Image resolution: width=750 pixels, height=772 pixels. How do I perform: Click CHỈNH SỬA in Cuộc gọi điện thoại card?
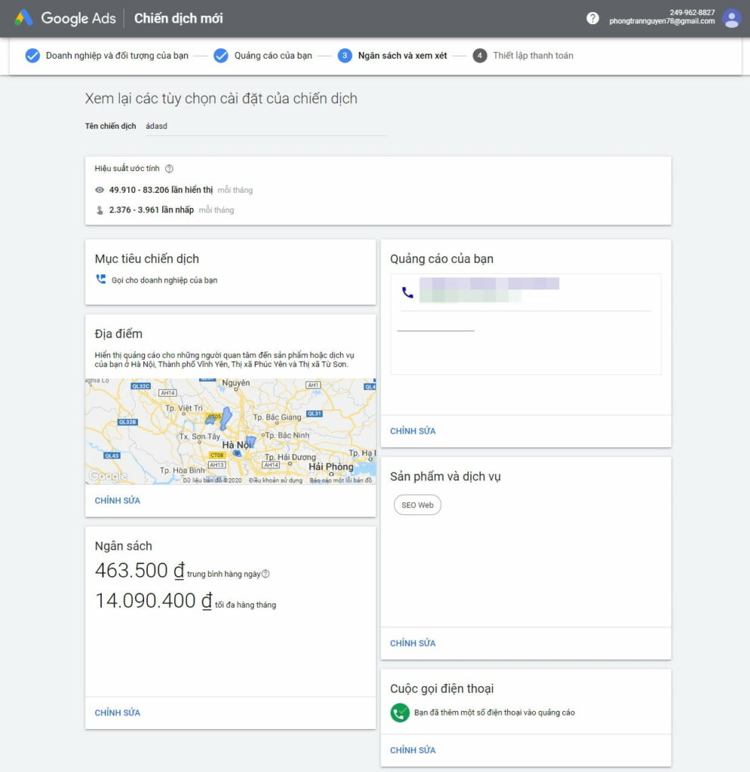pos(413,750)
